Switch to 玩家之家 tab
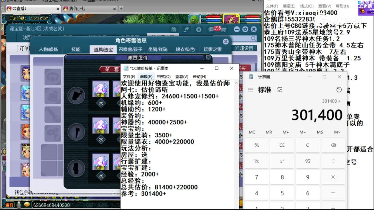 pos(213,49)
